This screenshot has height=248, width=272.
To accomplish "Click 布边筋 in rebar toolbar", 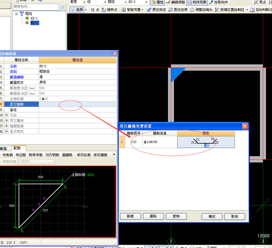I will click(x=21, y=155).
